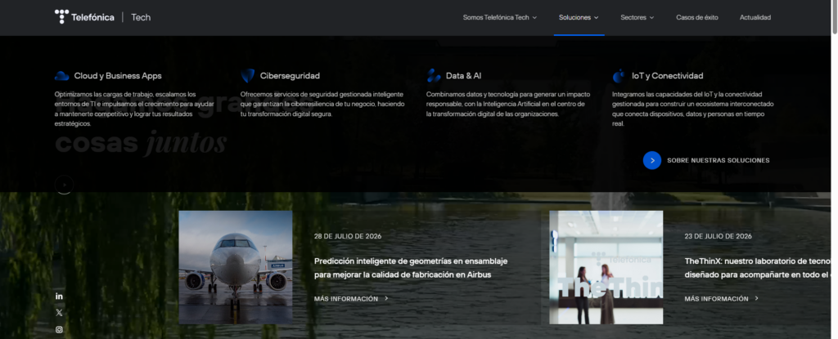Click Más información under TheThinX article
This screenshot has width=838, height=339.
point(722,299)
